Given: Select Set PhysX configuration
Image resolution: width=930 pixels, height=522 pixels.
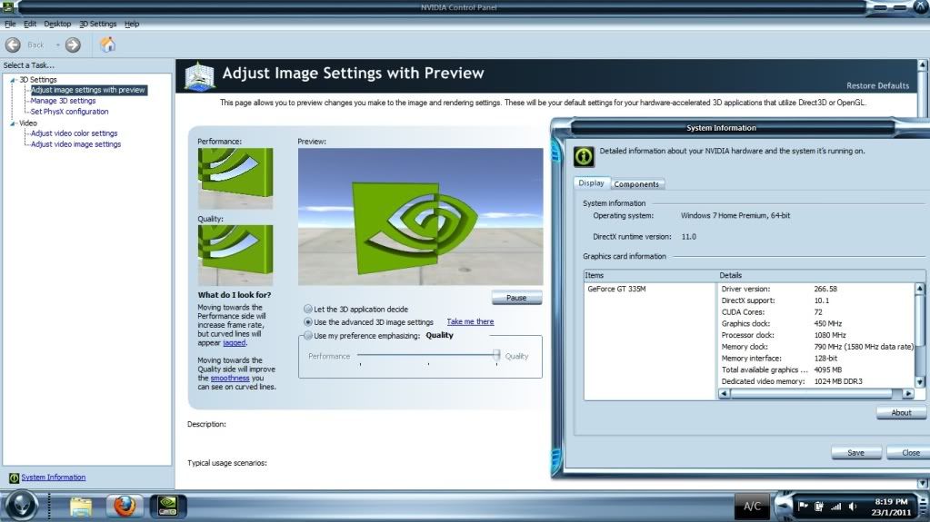Looking at the screenshot, I should point(69,112).
